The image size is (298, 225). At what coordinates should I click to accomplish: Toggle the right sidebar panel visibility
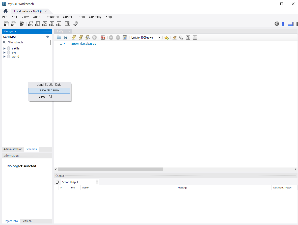pos(295,24)
